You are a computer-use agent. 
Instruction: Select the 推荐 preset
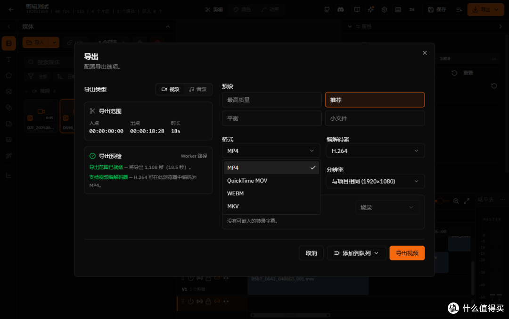(x=375, y=100)
